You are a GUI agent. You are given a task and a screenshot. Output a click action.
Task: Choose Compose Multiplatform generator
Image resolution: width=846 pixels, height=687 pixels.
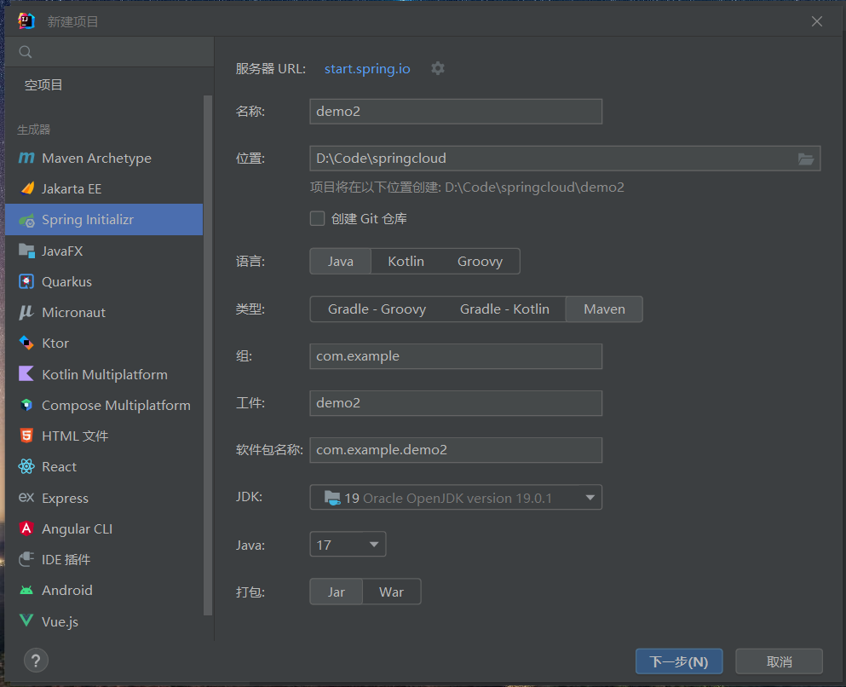pos(104,405)
